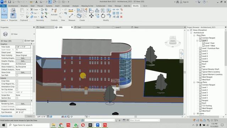Switch to the South view tab
227x128 pixels.
click(x=42, y=27)
